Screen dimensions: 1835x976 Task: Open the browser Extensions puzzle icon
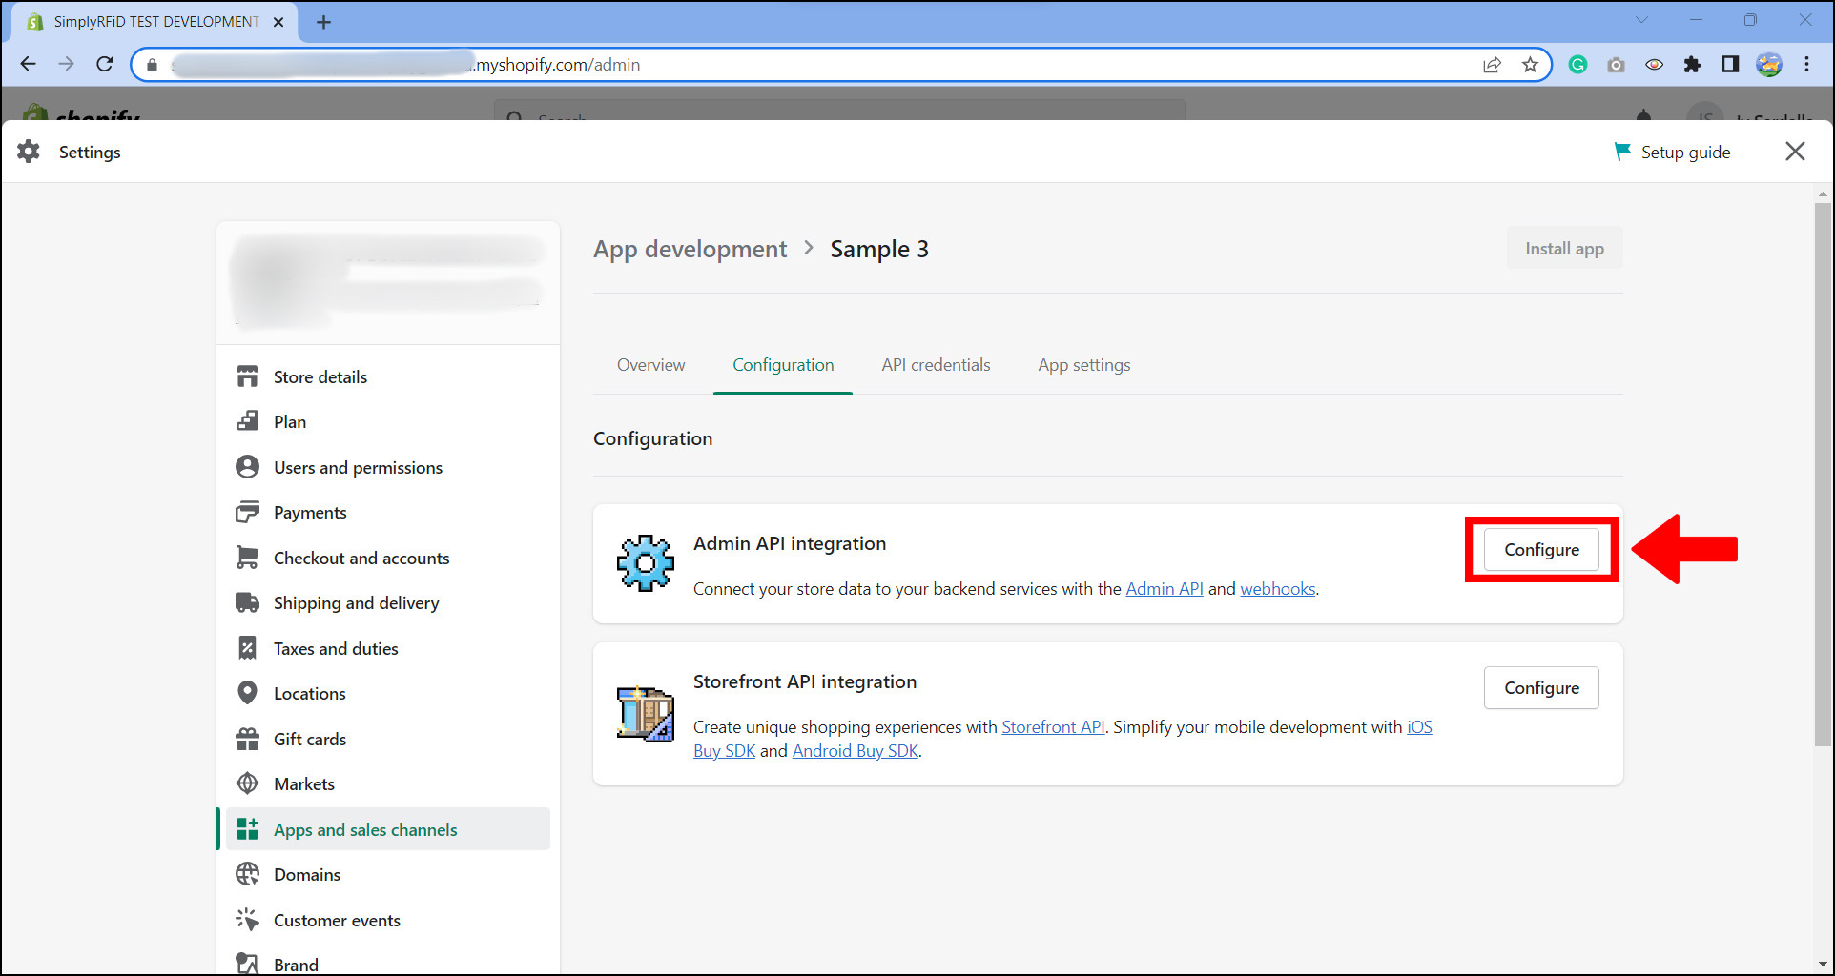click(x=1692, y=65)
